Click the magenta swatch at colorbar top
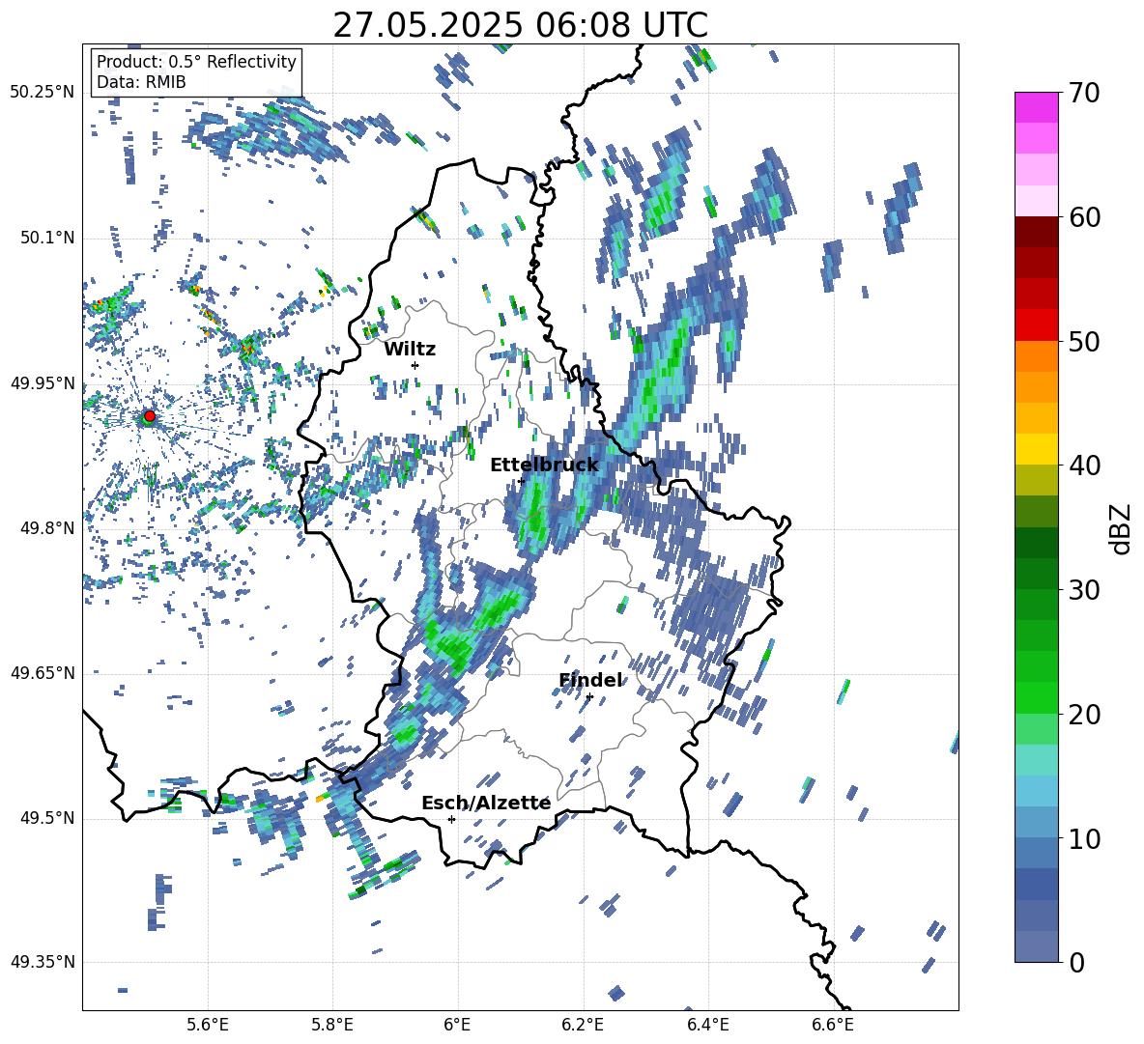The width and height of the screenshot is (1144, 1044). click(x=1036, y=107)
